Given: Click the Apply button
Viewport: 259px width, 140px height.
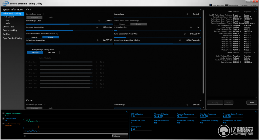Looking at the screenshot, I should click(x=215, y=102).
